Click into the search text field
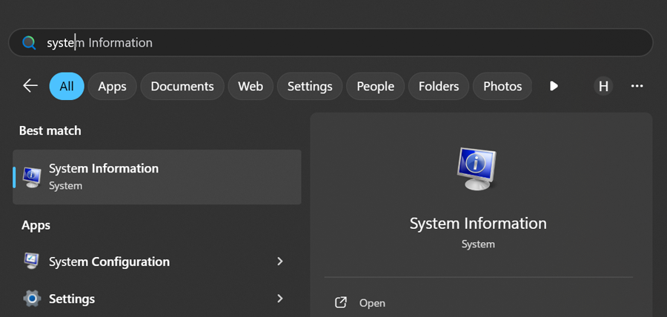This screenshot has width=667, height=317. point(333,43)
